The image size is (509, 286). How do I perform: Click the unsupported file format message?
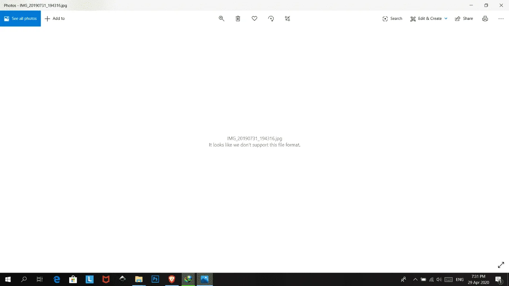pyautogui.click(x=254, y=145)
